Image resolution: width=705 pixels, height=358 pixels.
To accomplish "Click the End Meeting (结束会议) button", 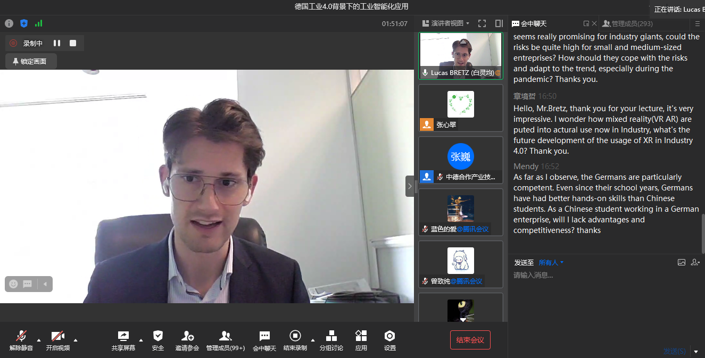I will [x=470, y=340].
